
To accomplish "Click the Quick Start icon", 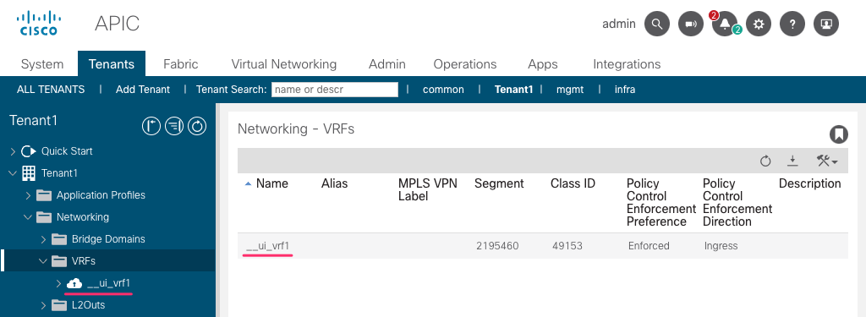I will coord(29,151).
